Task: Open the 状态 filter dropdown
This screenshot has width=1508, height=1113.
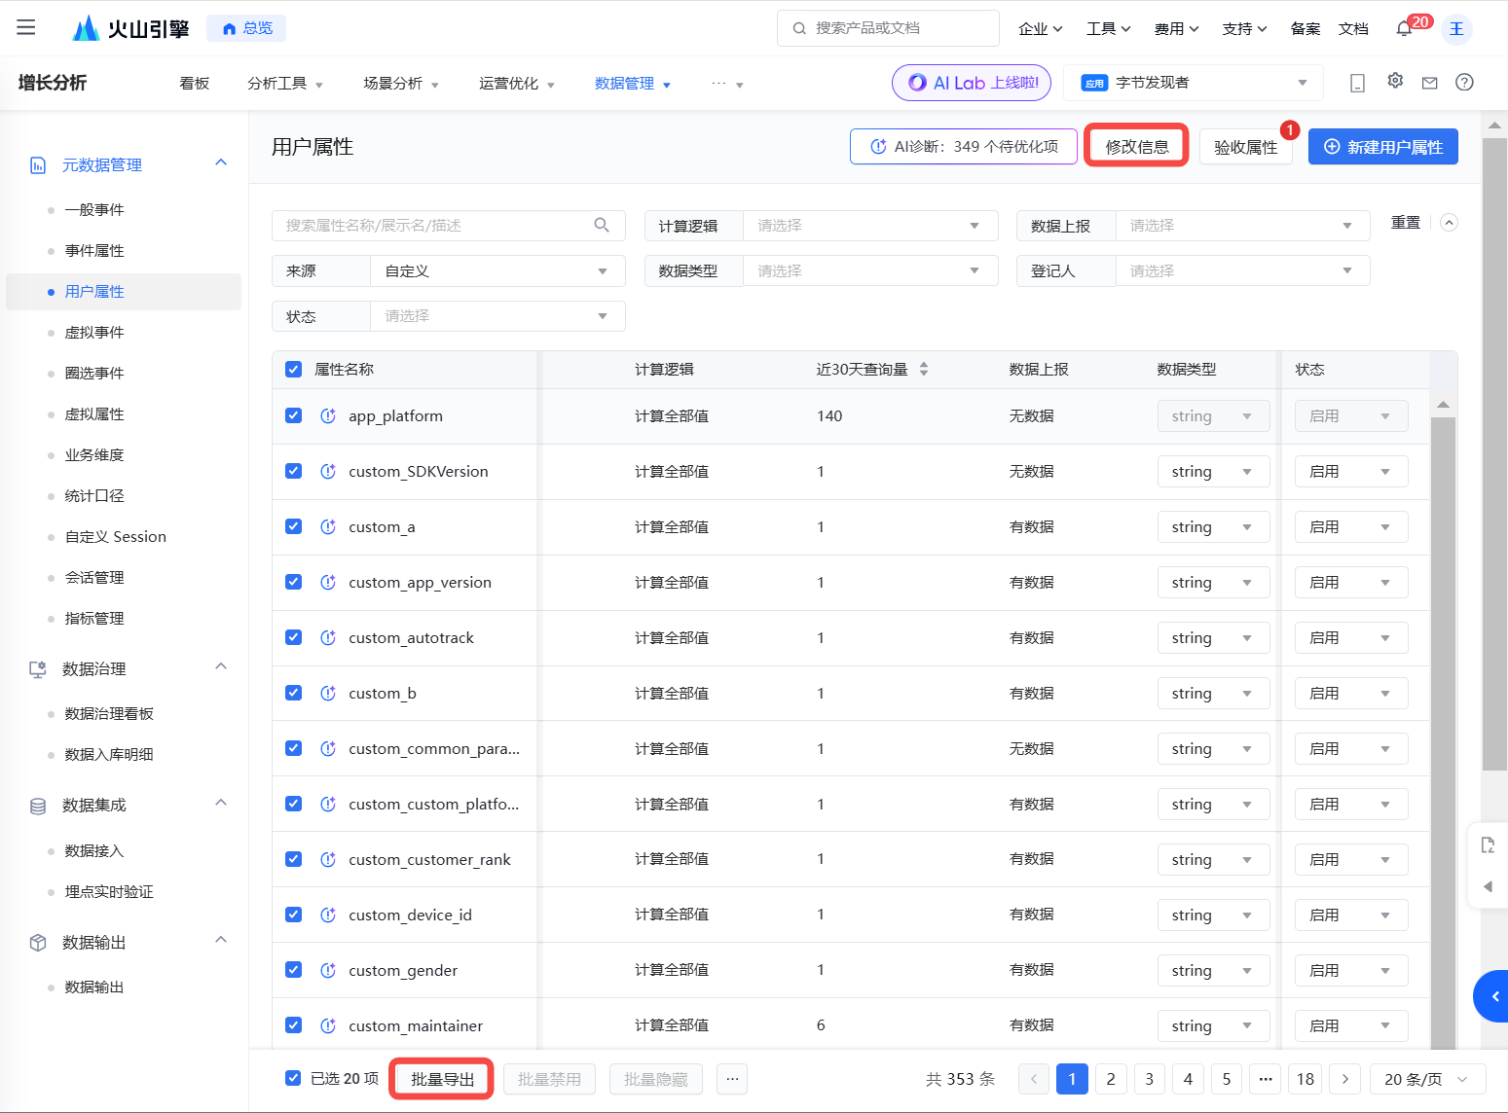Action: click(x=497, y=316)
